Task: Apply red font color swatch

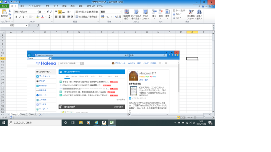Action: click(x=42, y=17)
